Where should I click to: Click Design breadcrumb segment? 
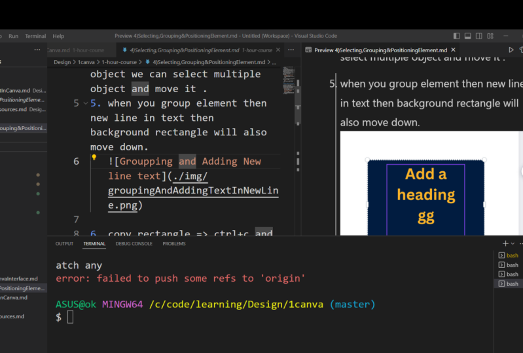pyautogui.click(x=62, y=62)
